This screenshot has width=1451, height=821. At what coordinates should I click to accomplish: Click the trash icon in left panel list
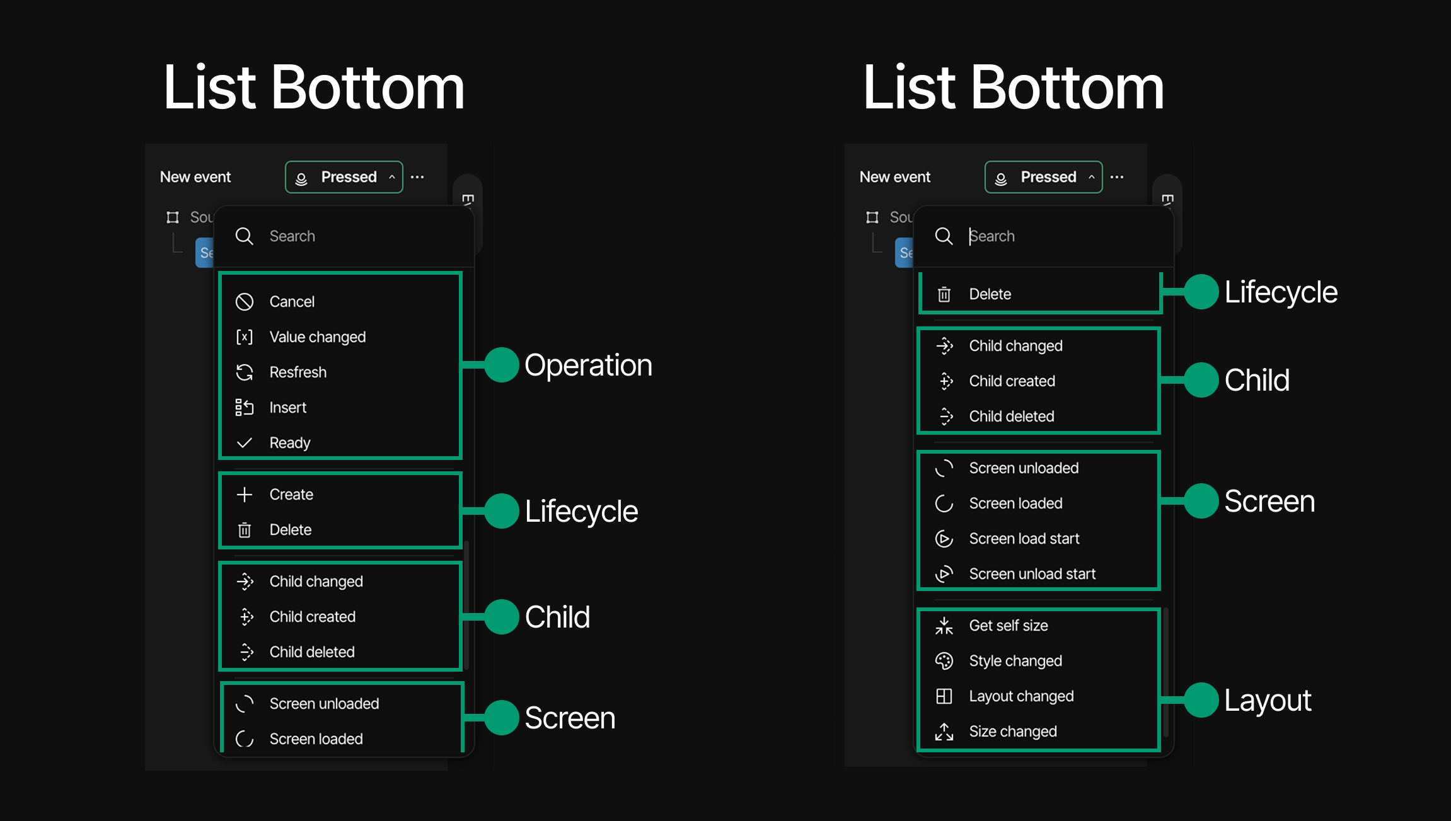245,530
